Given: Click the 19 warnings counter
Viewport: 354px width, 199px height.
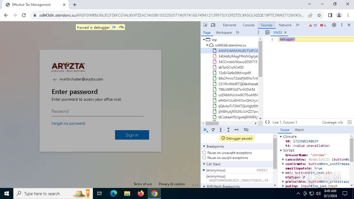Looking at the screenshot, I should [x=313, y=25].
